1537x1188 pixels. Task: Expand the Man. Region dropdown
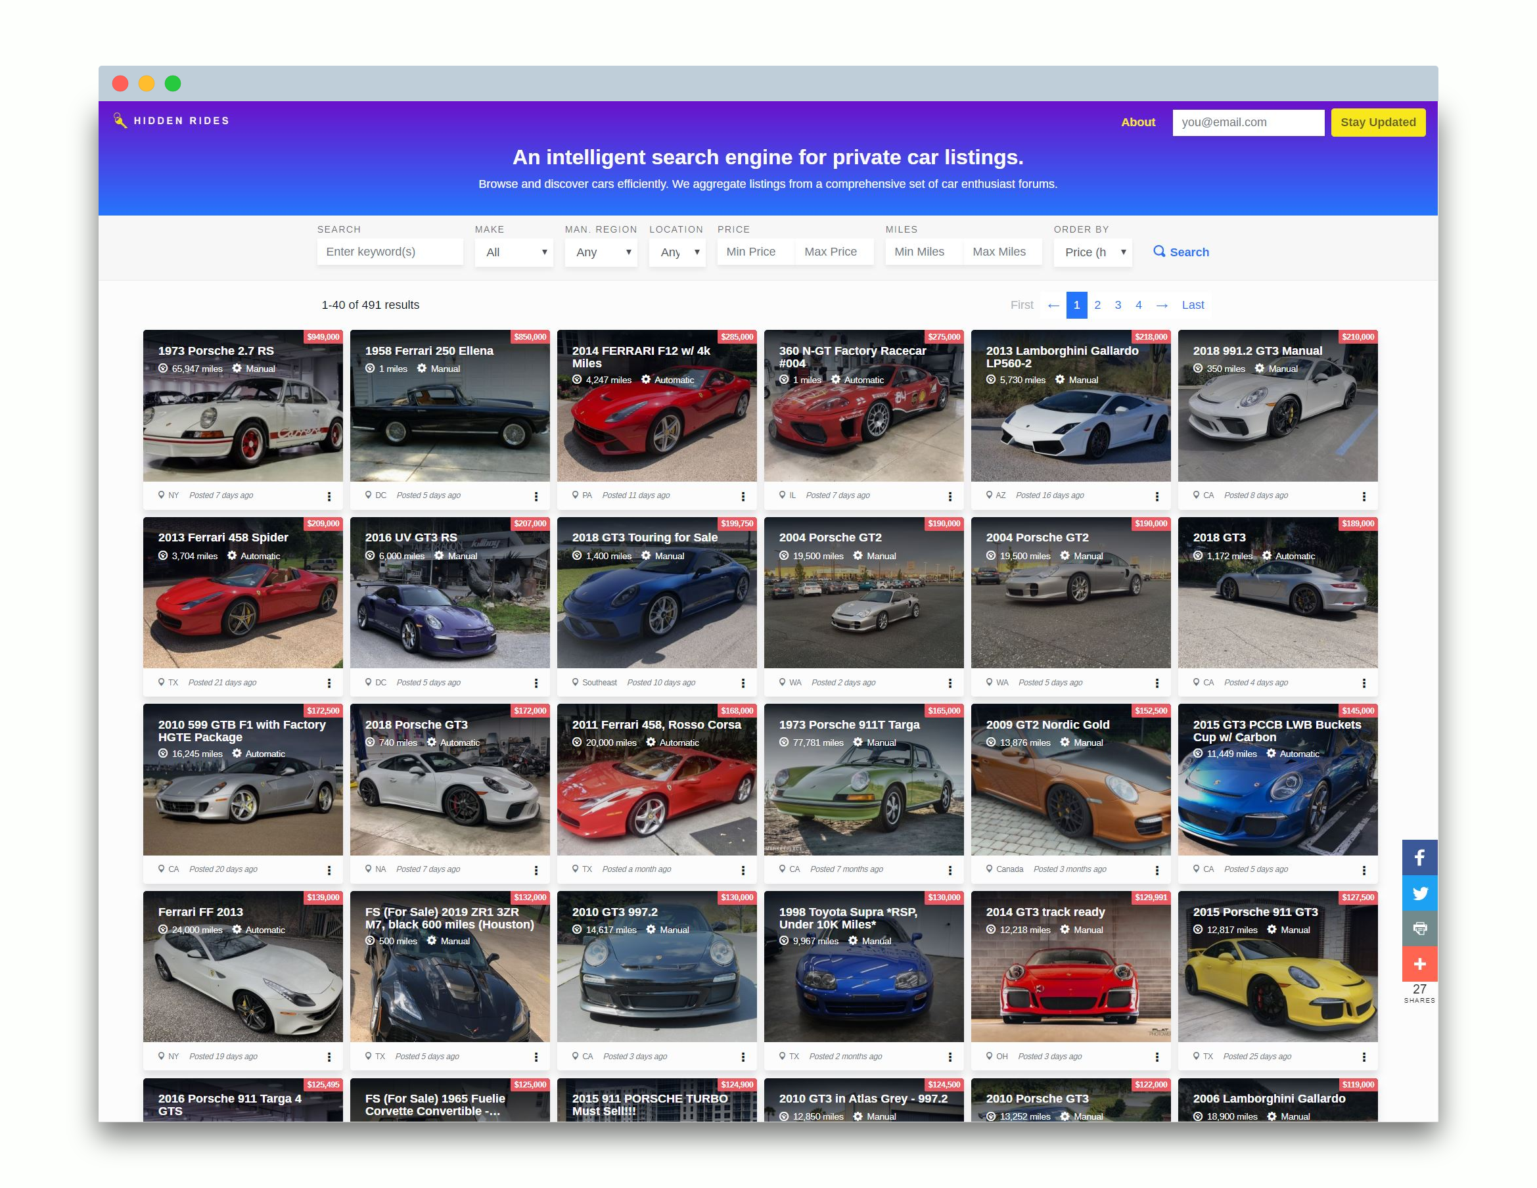[601, 252]
